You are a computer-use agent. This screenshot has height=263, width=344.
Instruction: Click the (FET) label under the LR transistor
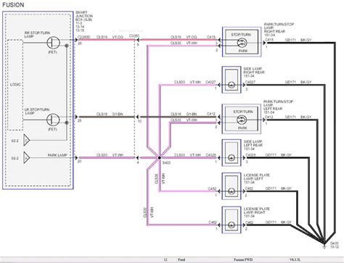52,129
